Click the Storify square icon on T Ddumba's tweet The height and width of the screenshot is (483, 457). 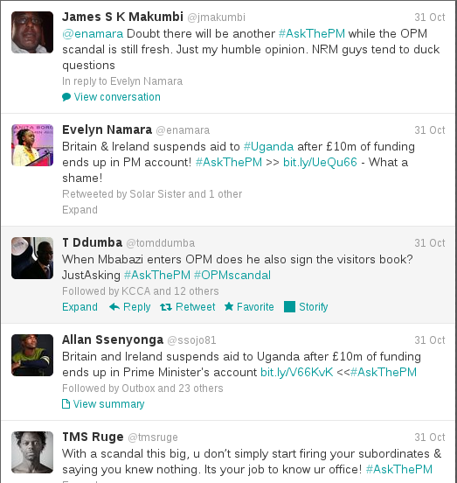coord(290,307)
